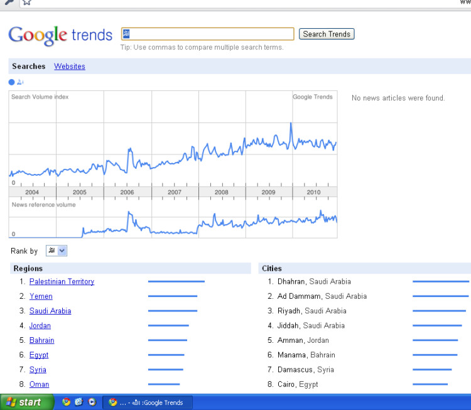Click the 2010 year label on timeline

313,192
